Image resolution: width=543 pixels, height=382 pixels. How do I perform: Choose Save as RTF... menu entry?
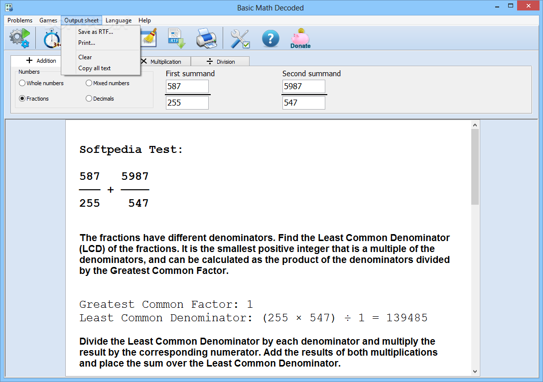(101, 32)
